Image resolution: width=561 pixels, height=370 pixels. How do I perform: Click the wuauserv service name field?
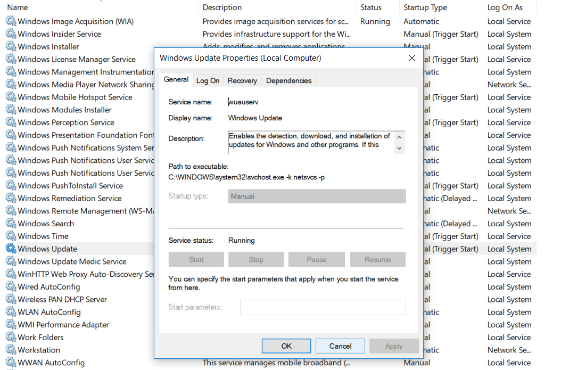point(243,102)
